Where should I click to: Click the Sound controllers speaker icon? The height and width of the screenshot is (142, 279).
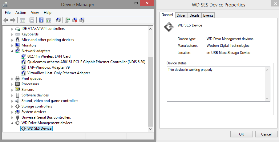pyautogui.click(x=17, y=101)
